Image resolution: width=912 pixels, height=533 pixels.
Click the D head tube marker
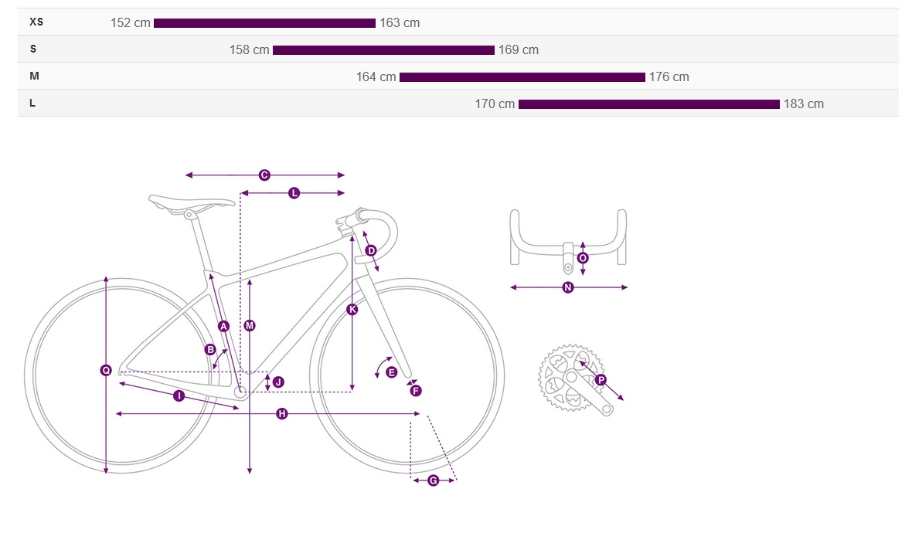point(371,251)
